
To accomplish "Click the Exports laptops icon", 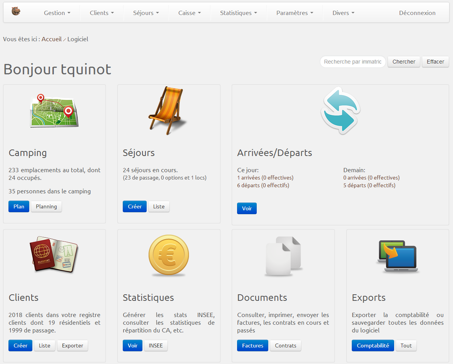I will tap(397, 256).
